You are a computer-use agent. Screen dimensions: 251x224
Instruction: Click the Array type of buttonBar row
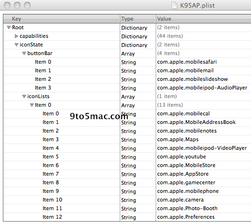[x=128, y=54]
